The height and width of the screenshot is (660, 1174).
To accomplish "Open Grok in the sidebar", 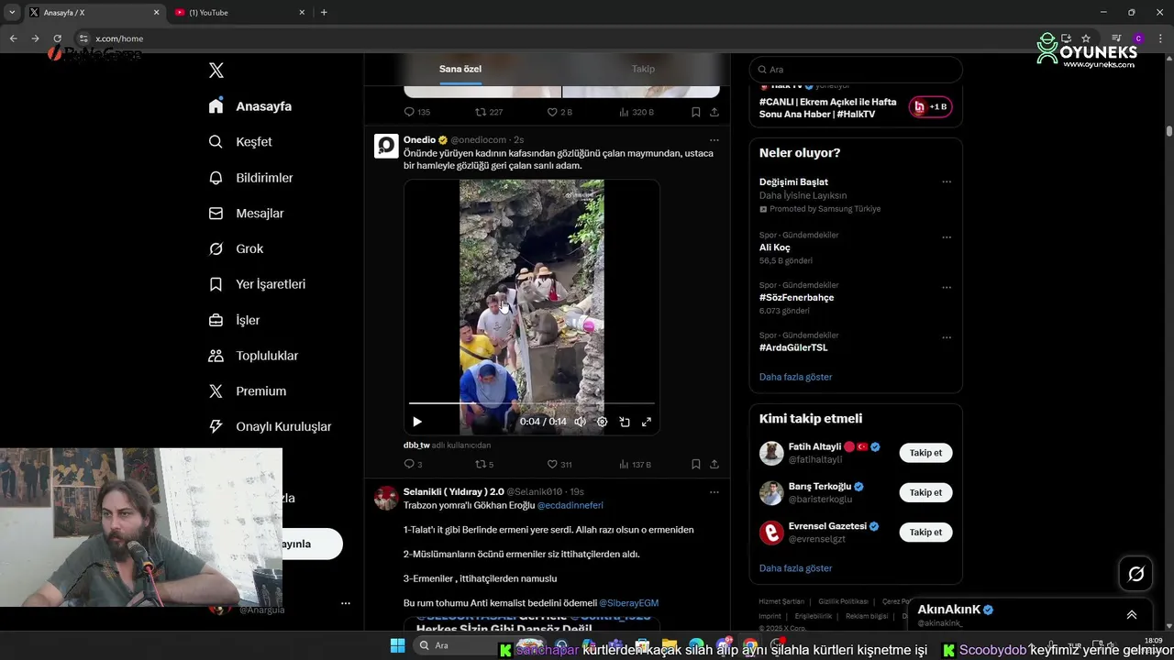I will (x=236, y=248).
